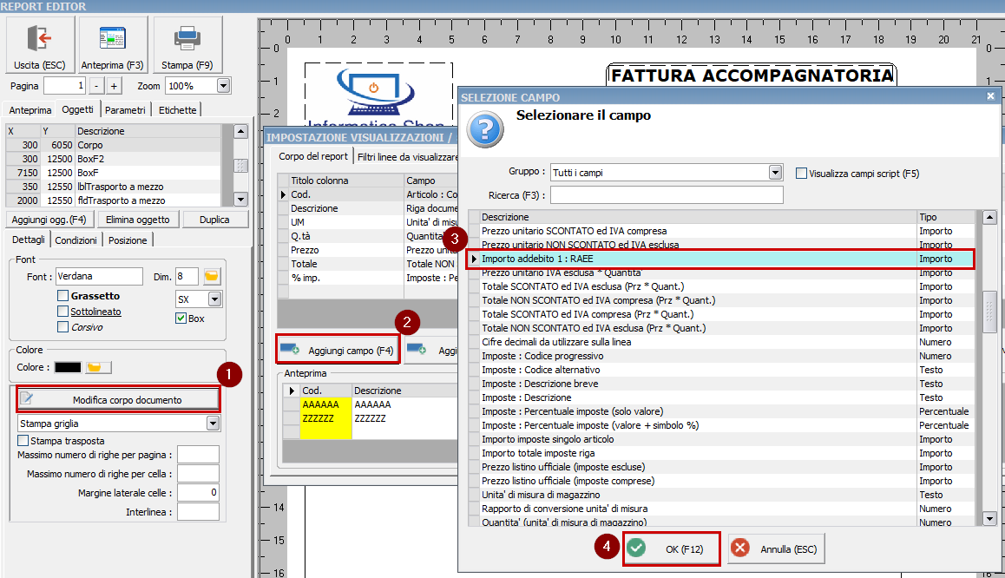Click Massimo numero di righe per pagina field
This screenshot has width=1005, height=578.
click(198, 454)
